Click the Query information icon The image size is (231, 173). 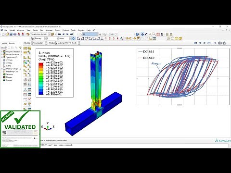[x=137, y=34]
